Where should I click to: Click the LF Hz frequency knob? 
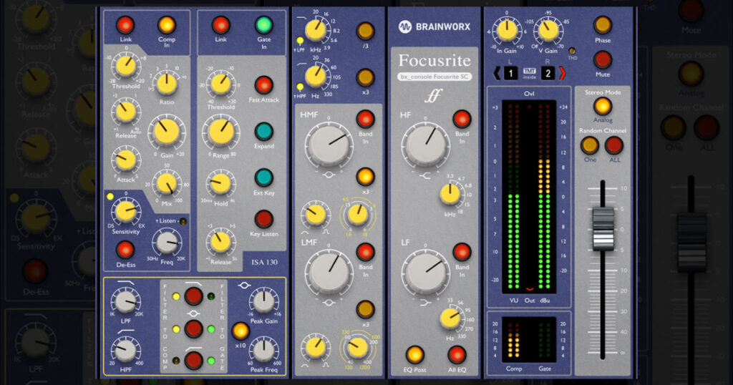450,318
